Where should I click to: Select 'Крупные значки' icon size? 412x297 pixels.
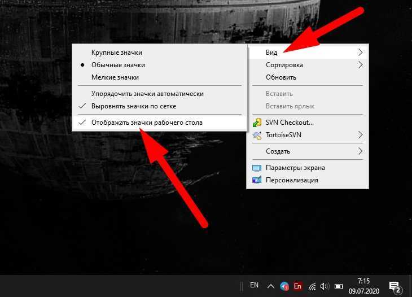coord(160,53)
